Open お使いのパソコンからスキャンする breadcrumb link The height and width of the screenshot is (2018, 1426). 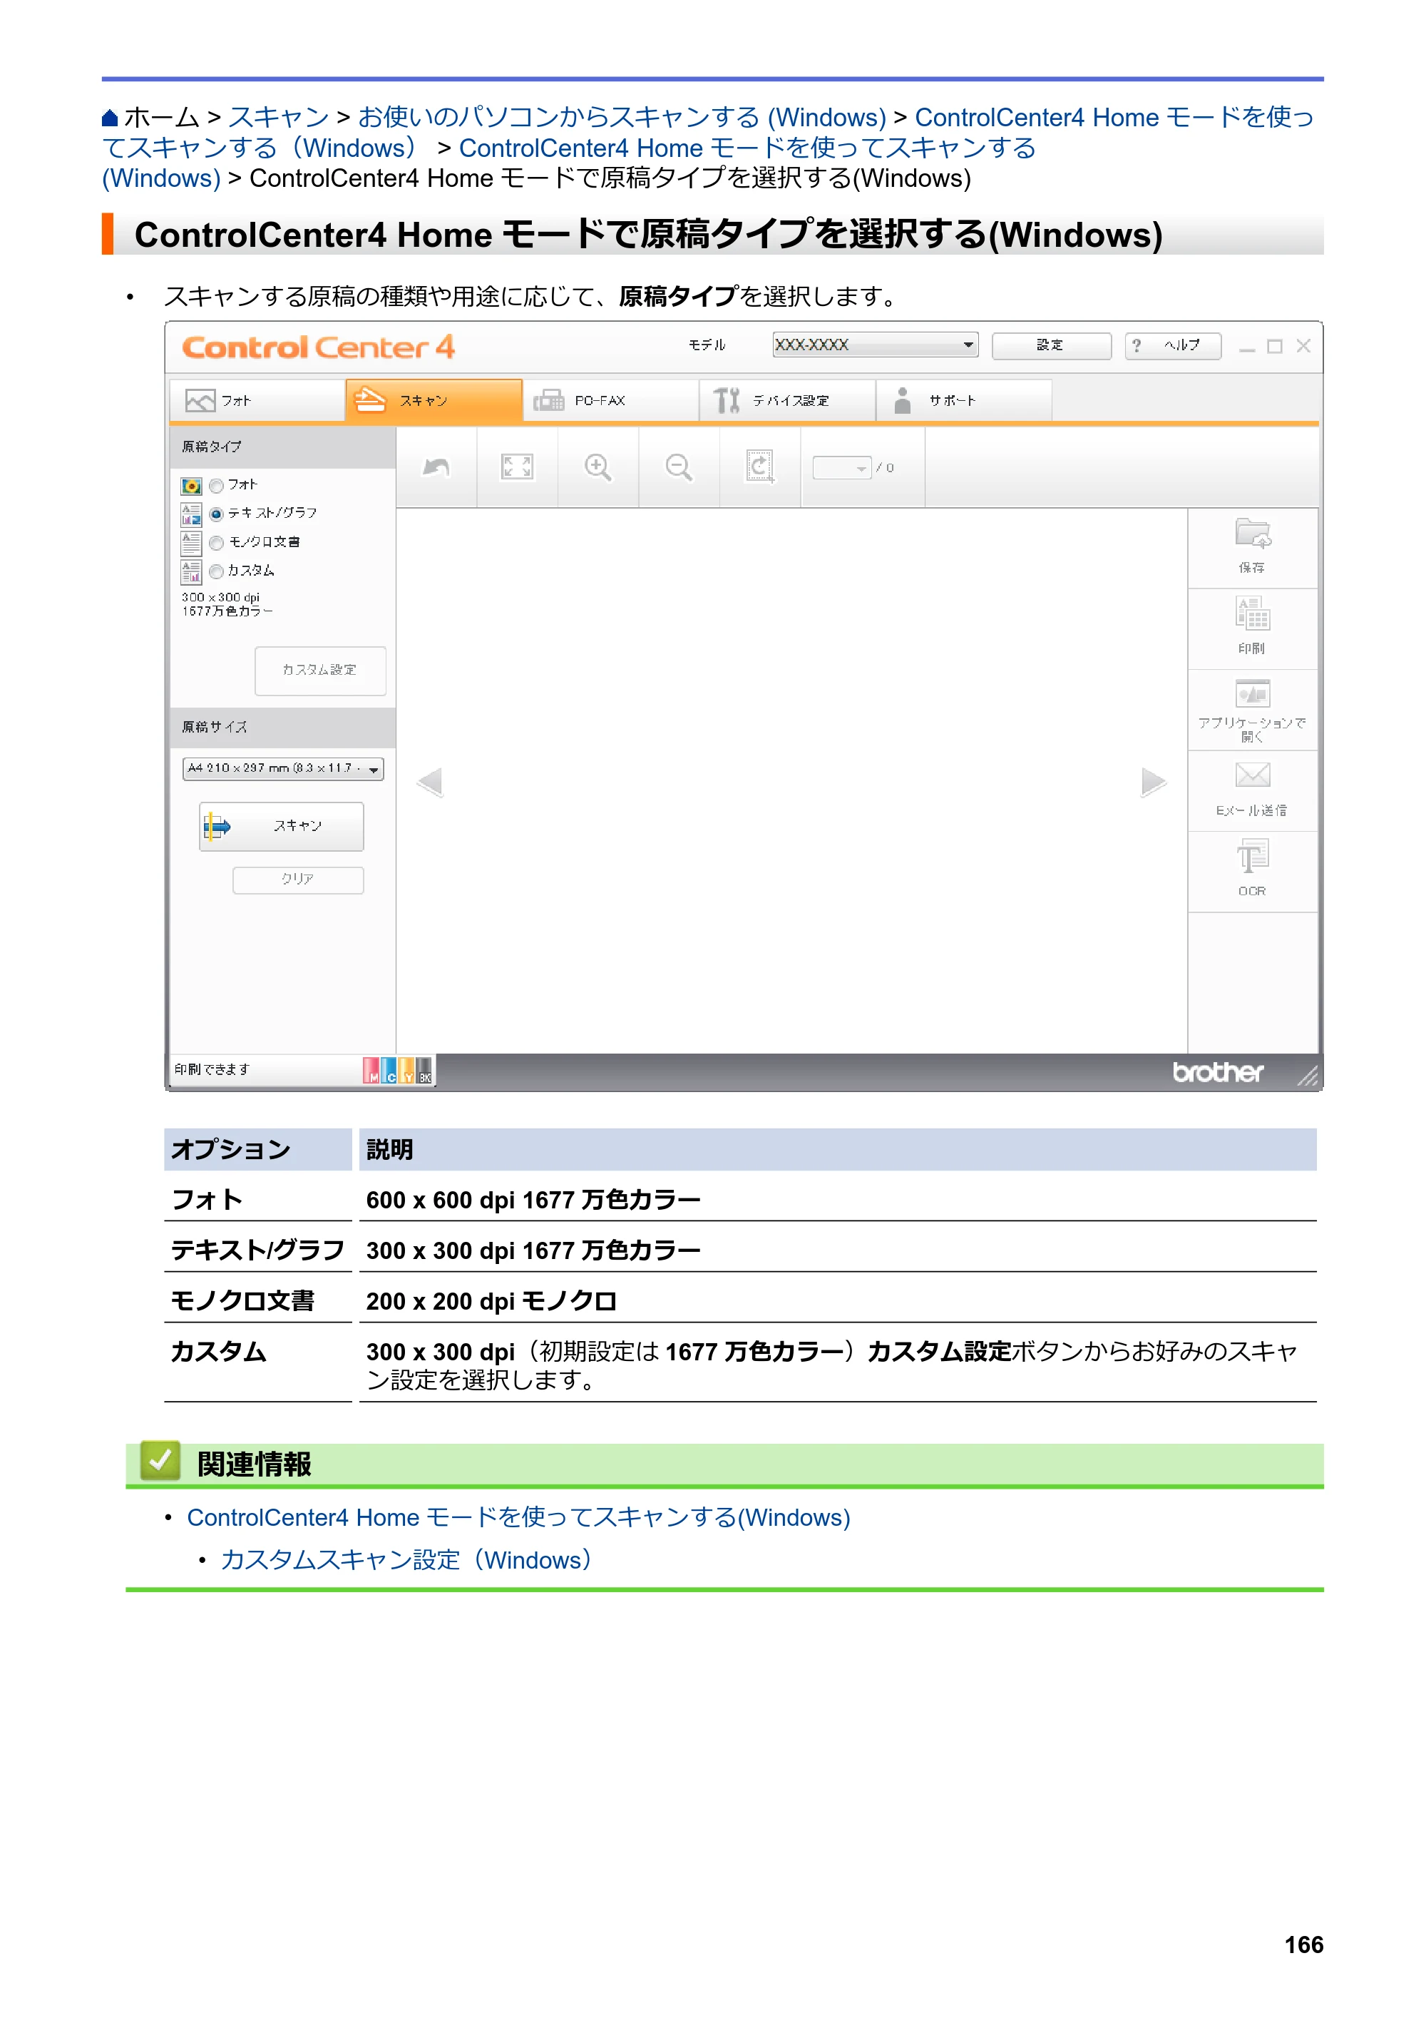pos(622,118)
